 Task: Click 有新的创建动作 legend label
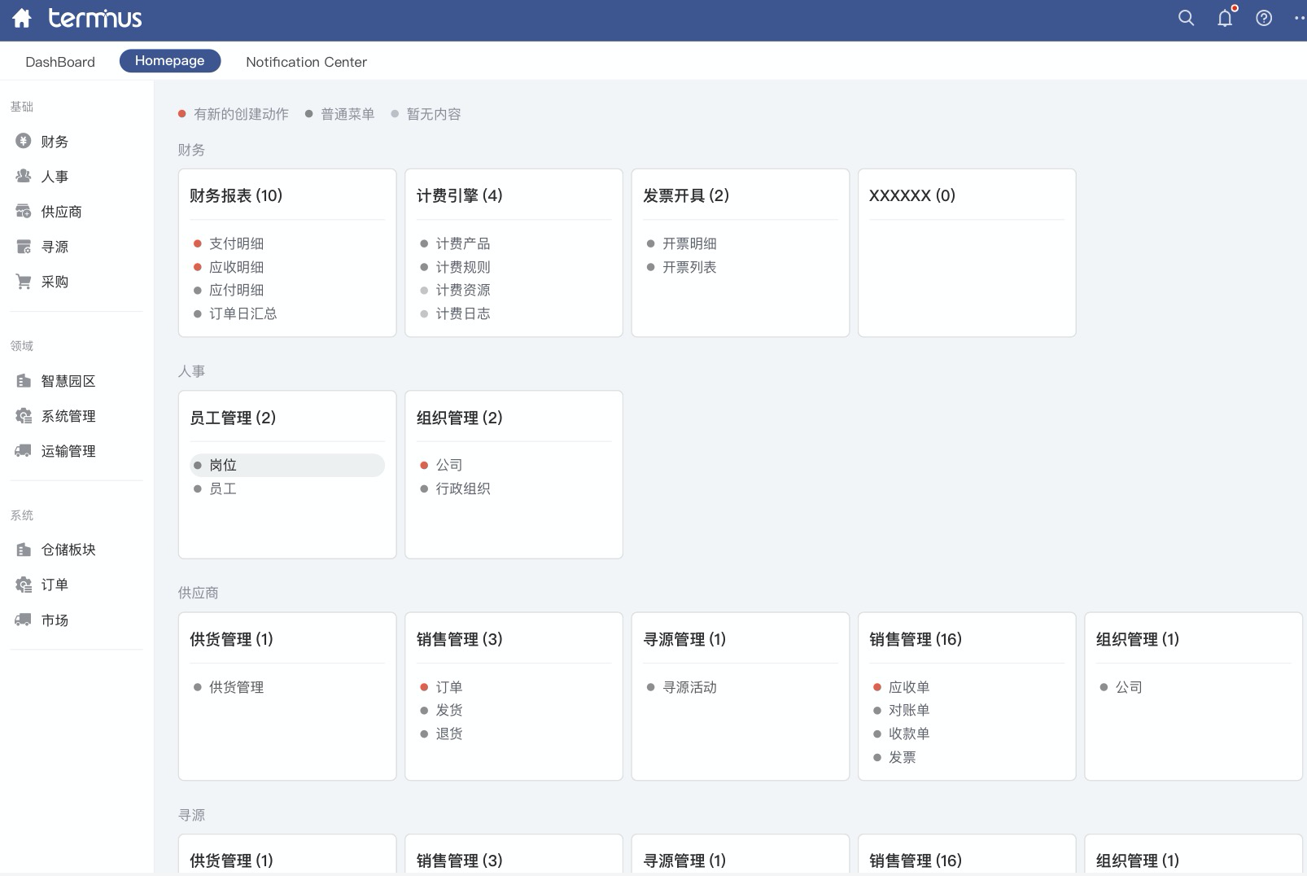click(241, 114)
